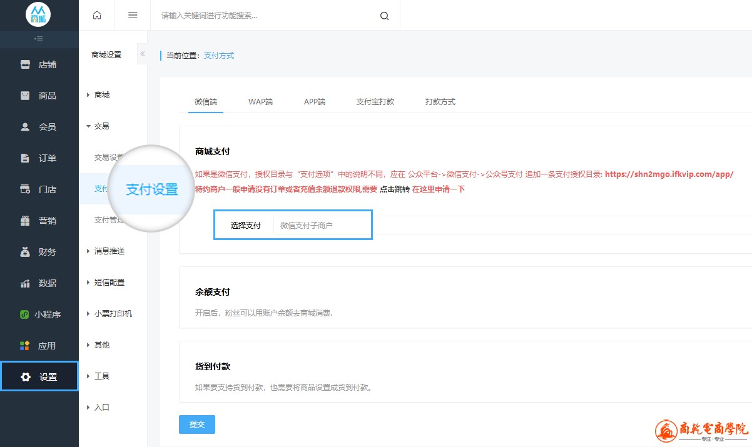Switch to the WAP端 tab
The image size is (752, 447).
[260, 102]
